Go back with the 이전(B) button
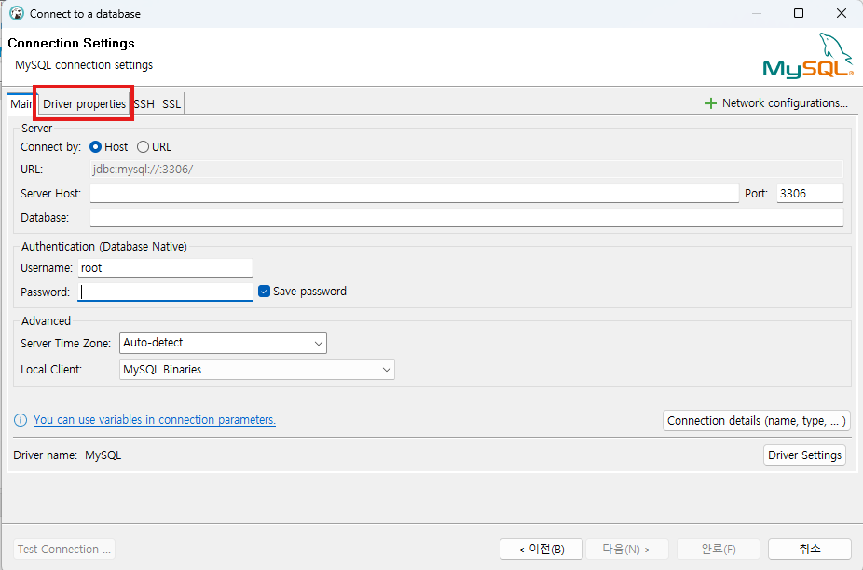Screen dimensions: 863x570 click(541, 550)
